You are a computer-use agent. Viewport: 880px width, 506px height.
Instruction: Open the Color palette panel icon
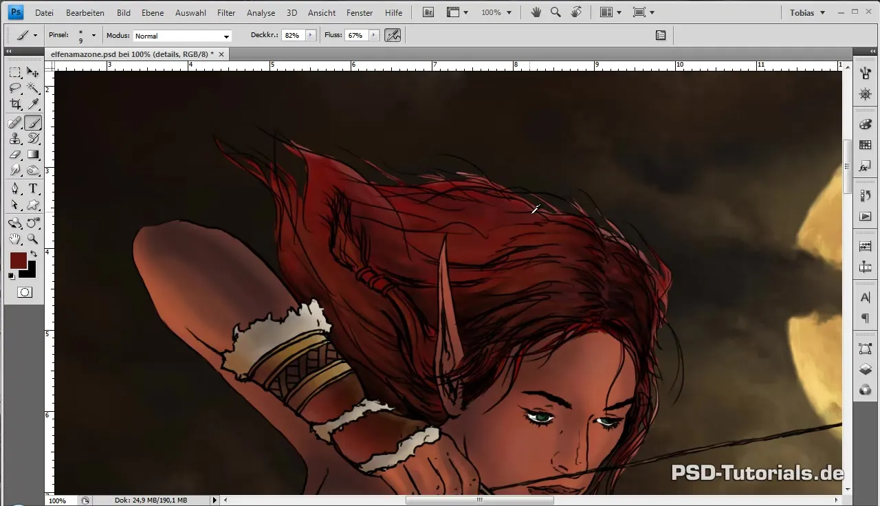(x=866, y=124)
